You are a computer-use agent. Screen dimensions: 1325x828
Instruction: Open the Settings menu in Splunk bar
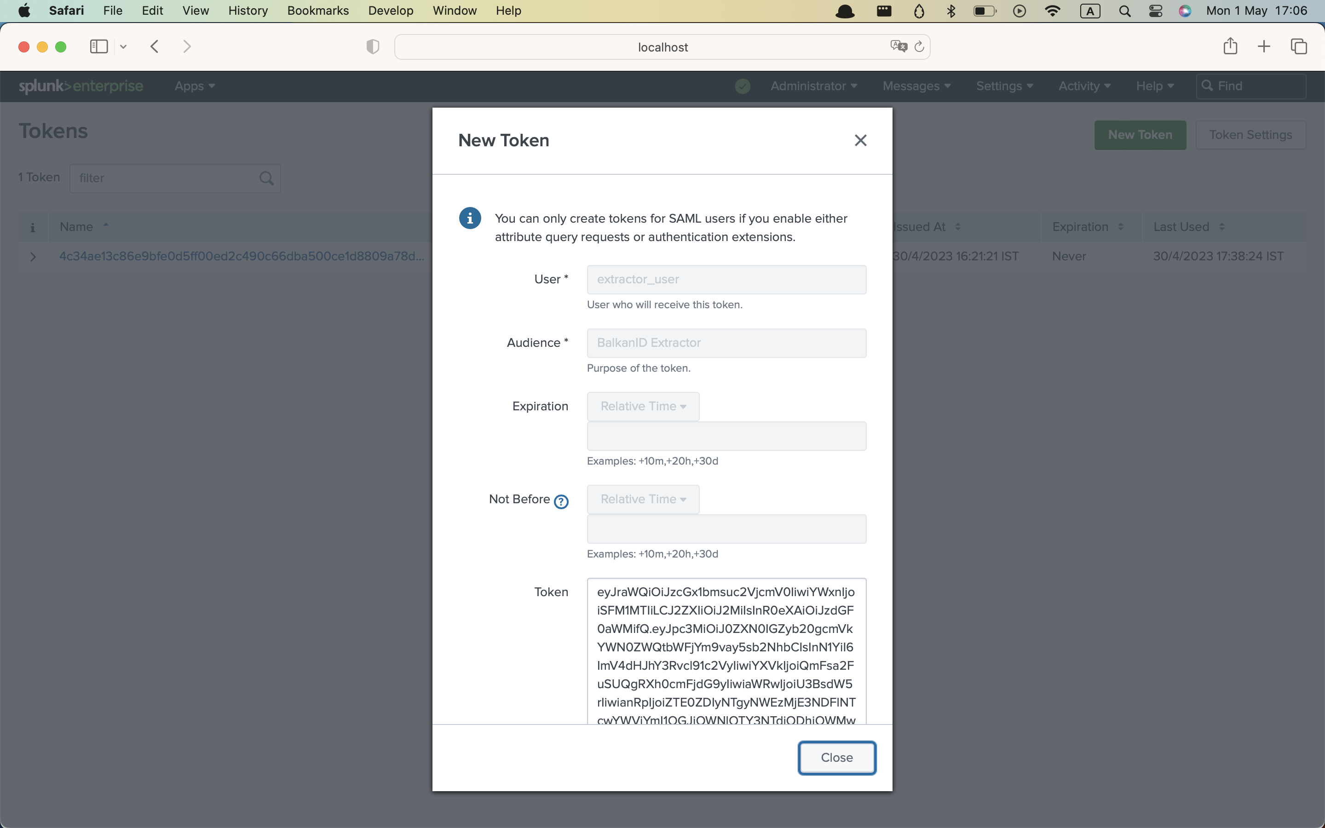pos(1004,86)
